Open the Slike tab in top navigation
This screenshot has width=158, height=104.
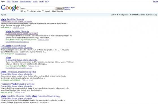click(x=8, y=1)
